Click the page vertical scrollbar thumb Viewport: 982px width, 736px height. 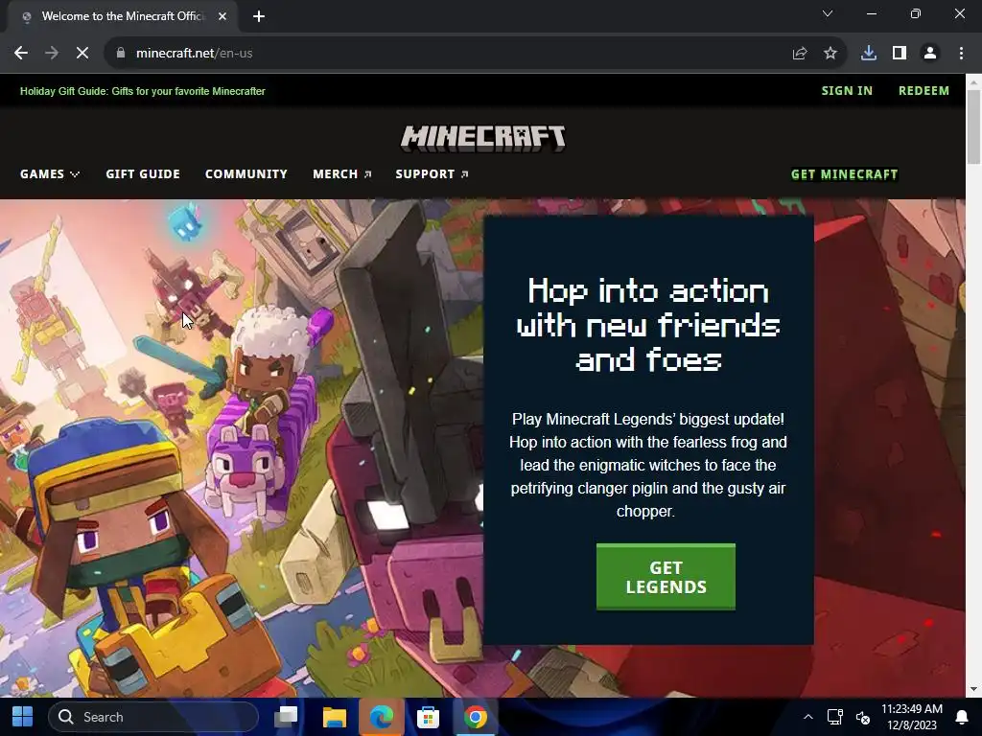coord(974,127)
